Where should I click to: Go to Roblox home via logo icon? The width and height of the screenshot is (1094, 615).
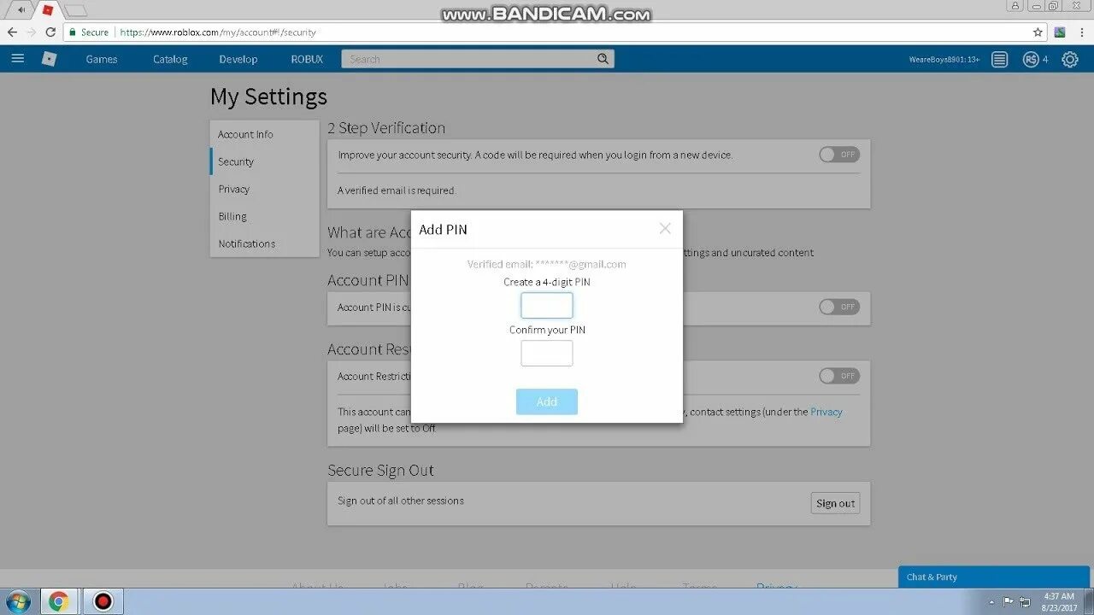pos(50,59)
